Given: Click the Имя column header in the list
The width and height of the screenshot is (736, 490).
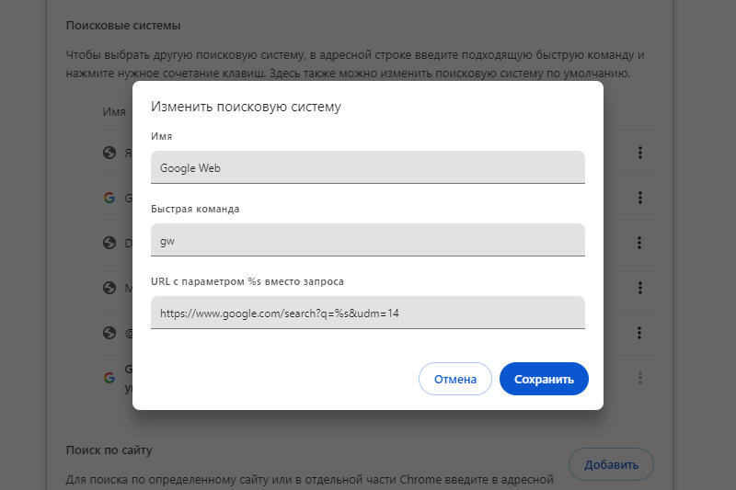Looking at the screenshot, I should click(x=114, y=112).
